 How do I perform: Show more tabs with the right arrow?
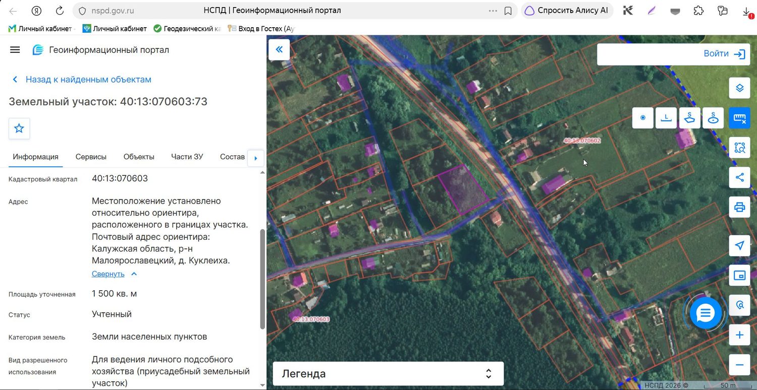point(255,158)
